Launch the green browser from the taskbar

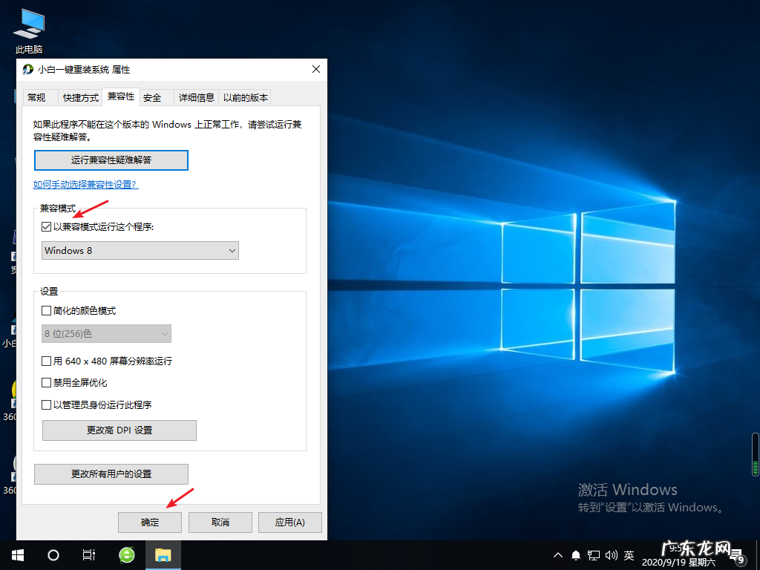click(x=126, y=554)
